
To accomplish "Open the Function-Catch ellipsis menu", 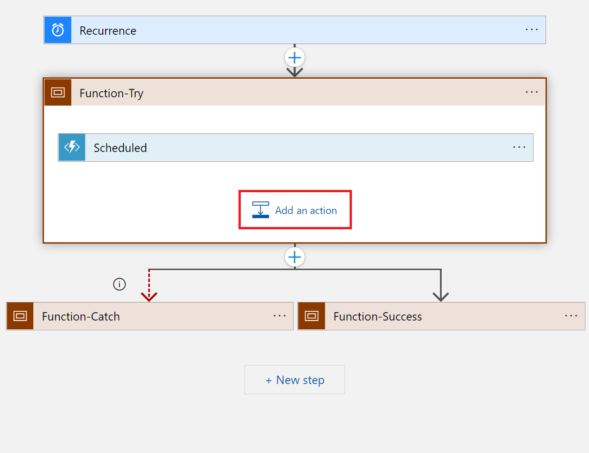I will coord(280,316).
